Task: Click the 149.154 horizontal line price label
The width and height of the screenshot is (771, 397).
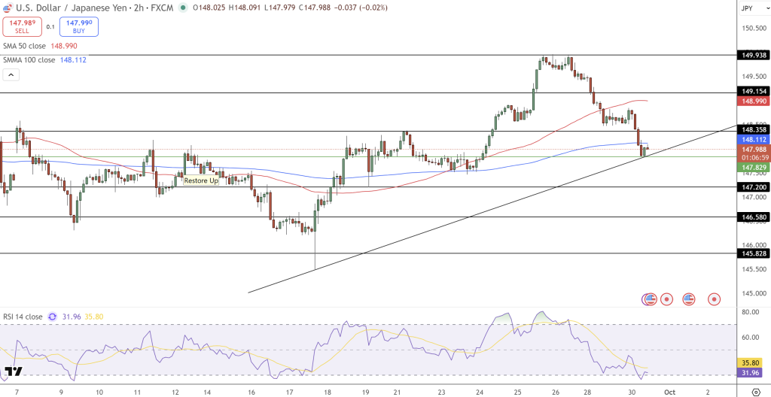Action: (x=752, y=92)
